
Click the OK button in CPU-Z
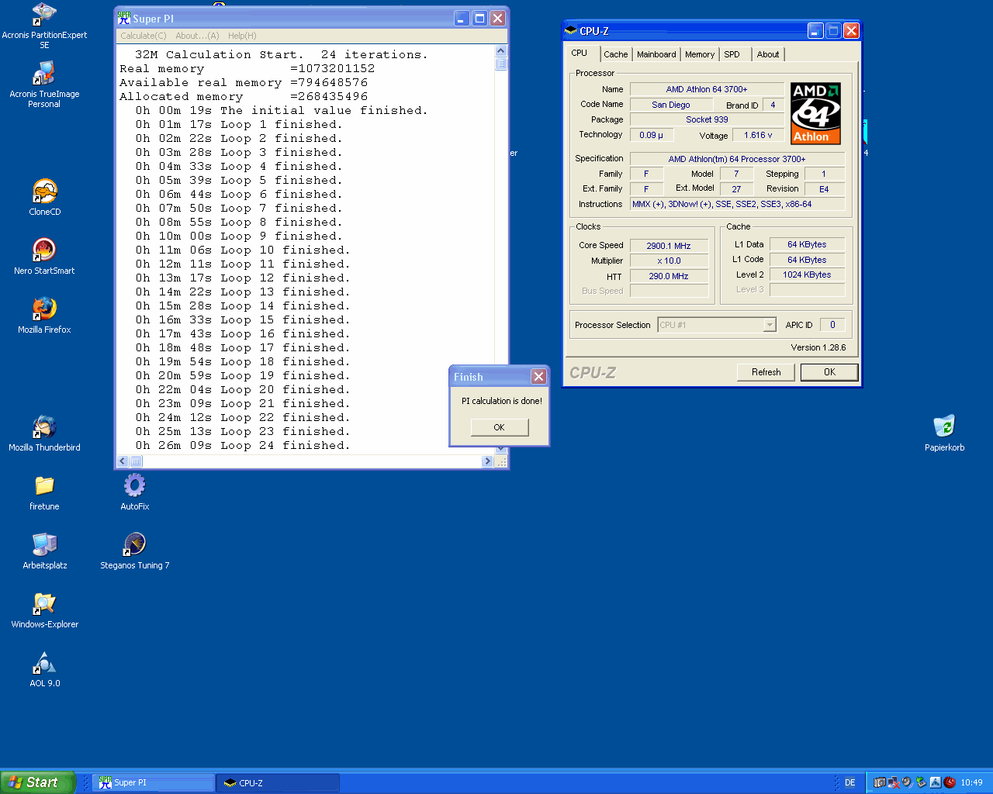(829, 372)
